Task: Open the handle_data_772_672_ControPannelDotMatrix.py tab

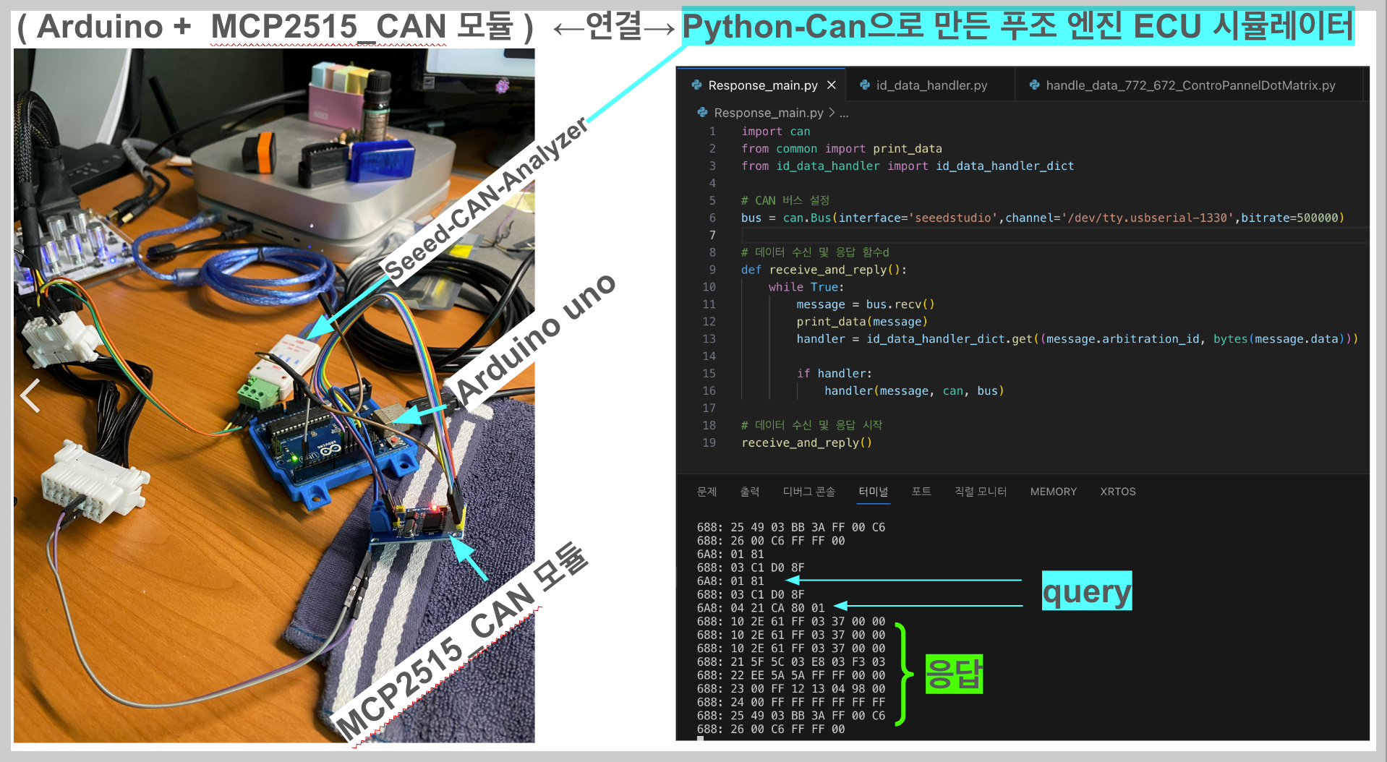Action: coord(1190,85)
